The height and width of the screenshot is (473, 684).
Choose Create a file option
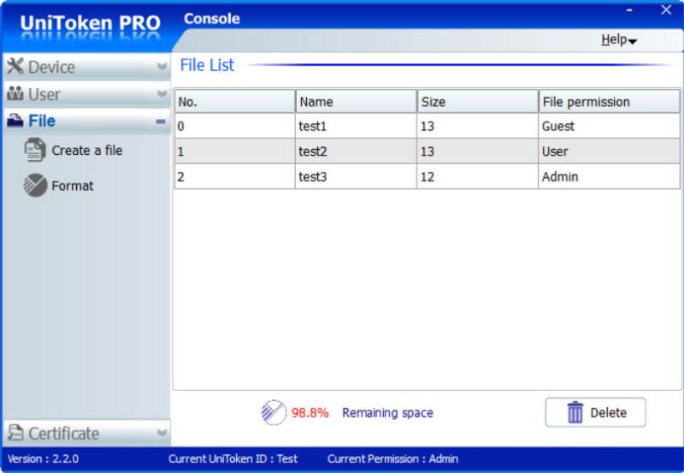pos(87,150)
